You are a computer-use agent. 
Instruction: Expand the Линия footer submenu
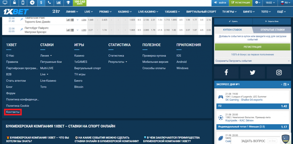(46, 56)
